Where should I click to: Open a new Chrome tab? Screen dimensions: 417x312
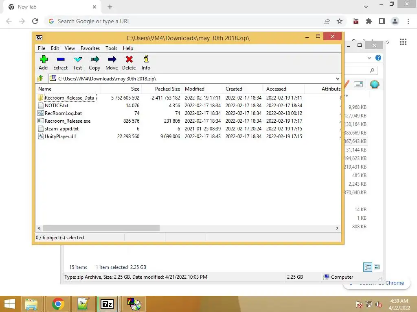(110, 7)
